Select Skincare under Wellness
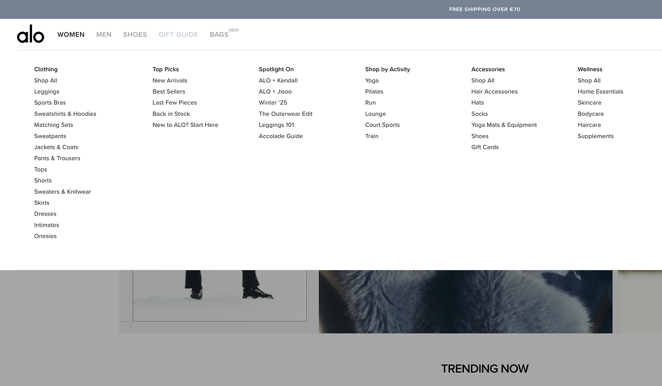662x386 pixels. (x=589, y=103)
